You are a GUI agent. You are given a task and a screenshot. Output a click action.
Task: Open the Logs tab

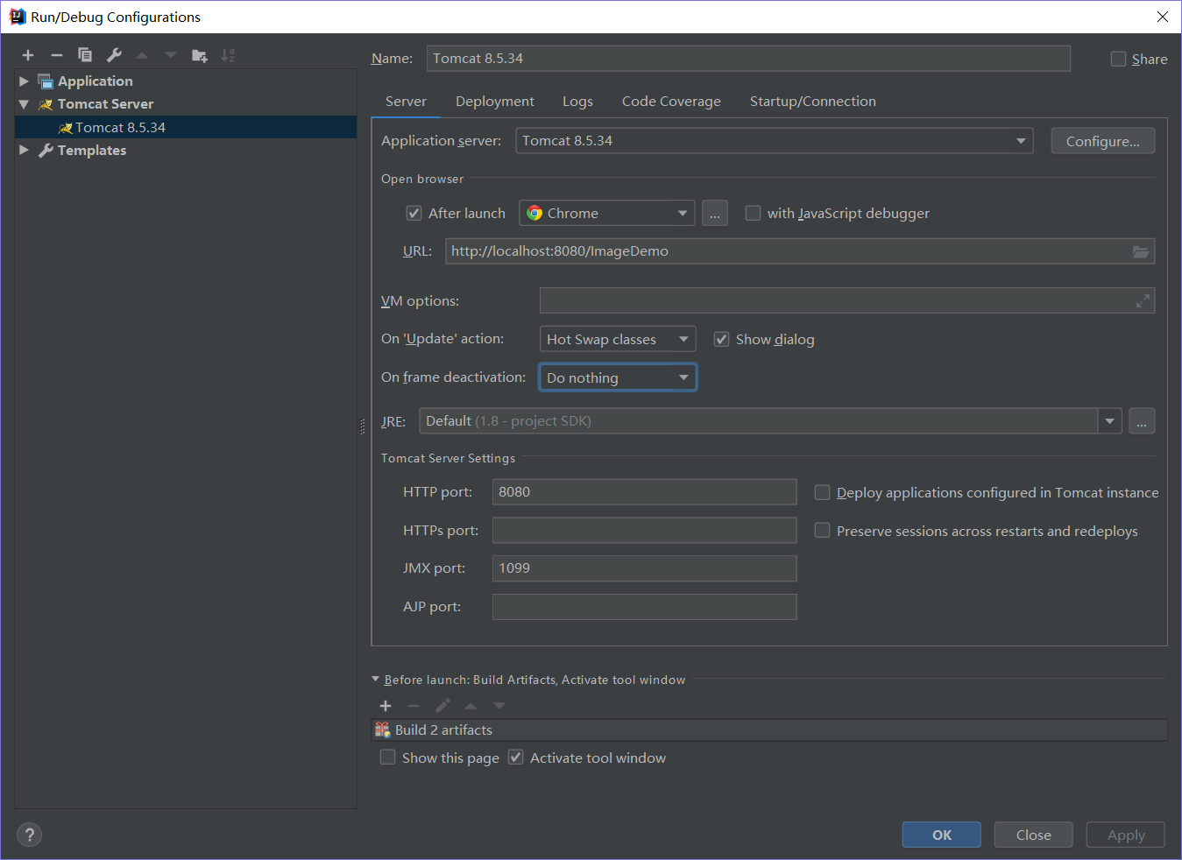[577, 102]
